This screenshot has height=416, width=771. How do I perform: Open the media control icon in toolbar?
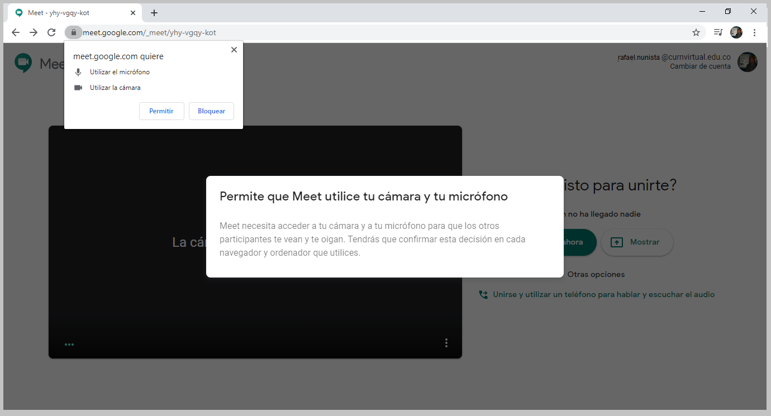(x=718, y=32)
